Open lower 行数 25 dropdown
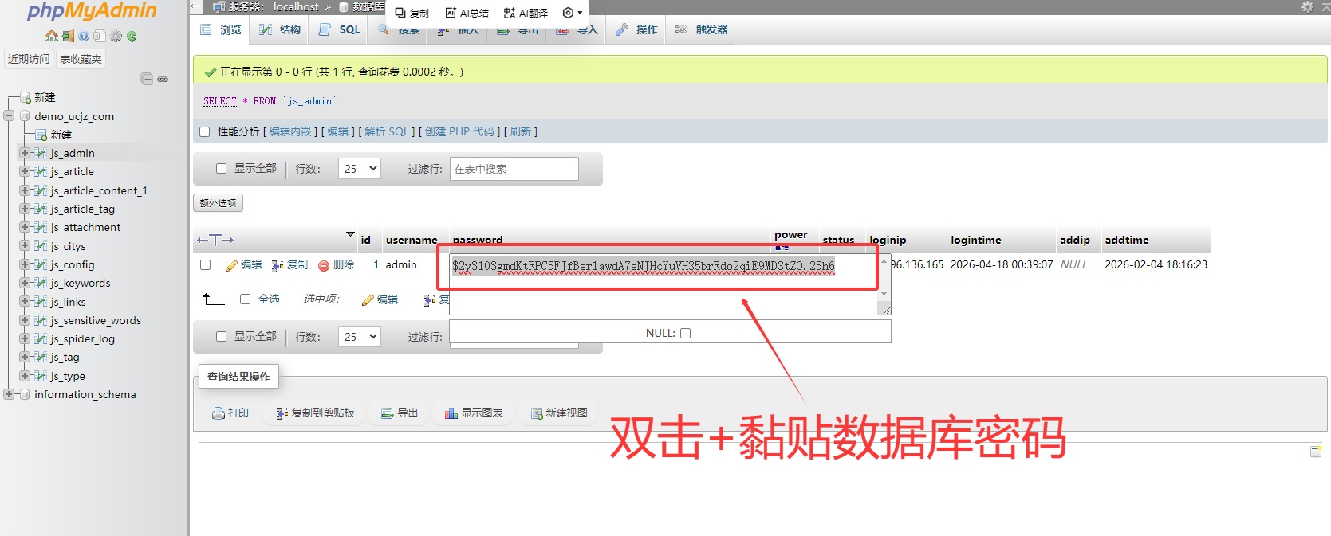This screenshot has width=1331, height=536. pyautogui.click(x=359, y=337)
